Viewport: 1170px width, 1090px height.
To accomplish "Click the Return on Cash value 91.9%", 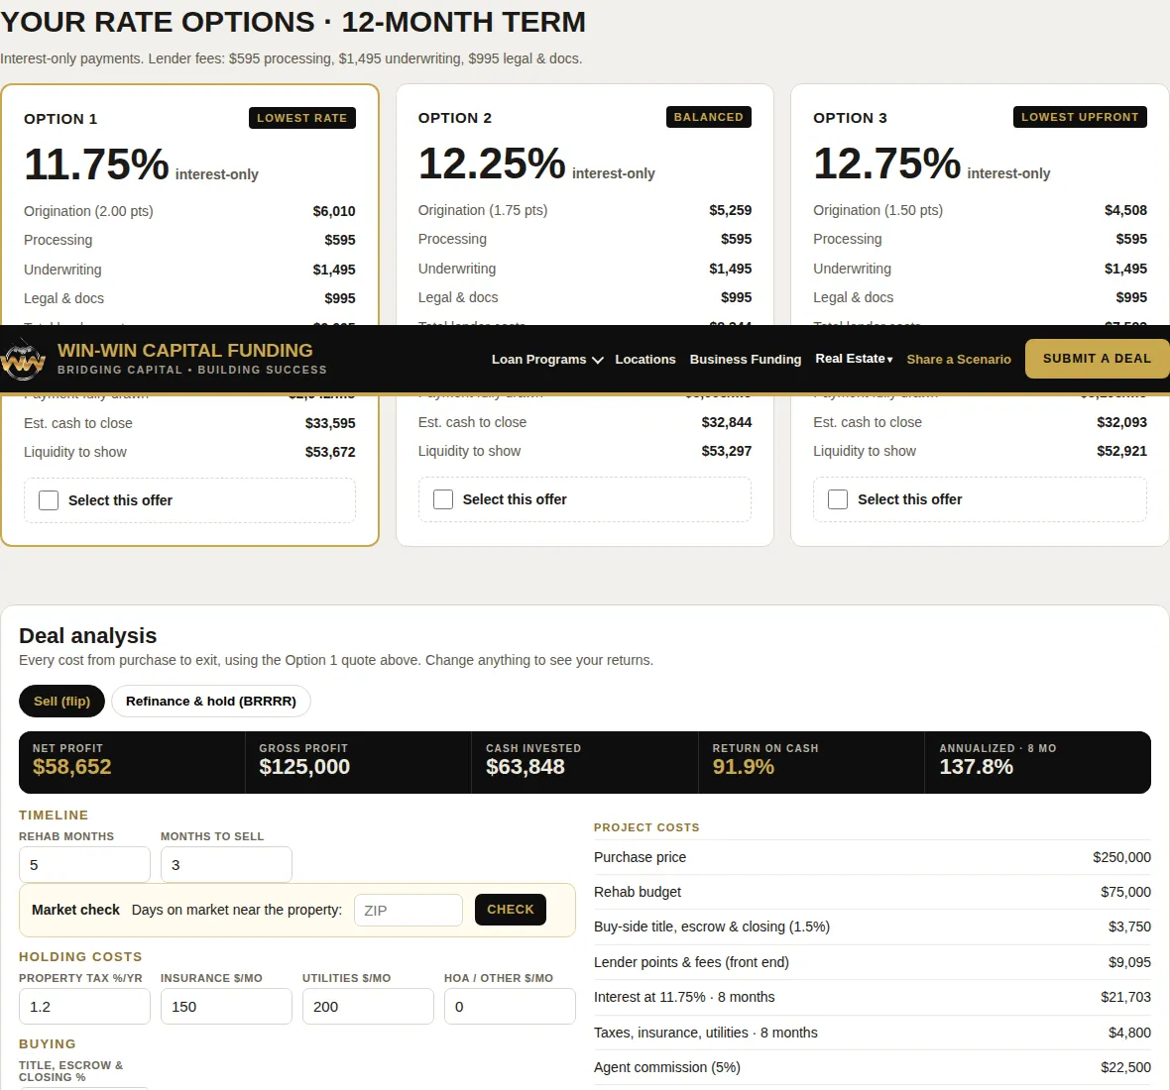I will tap(744, 766).
